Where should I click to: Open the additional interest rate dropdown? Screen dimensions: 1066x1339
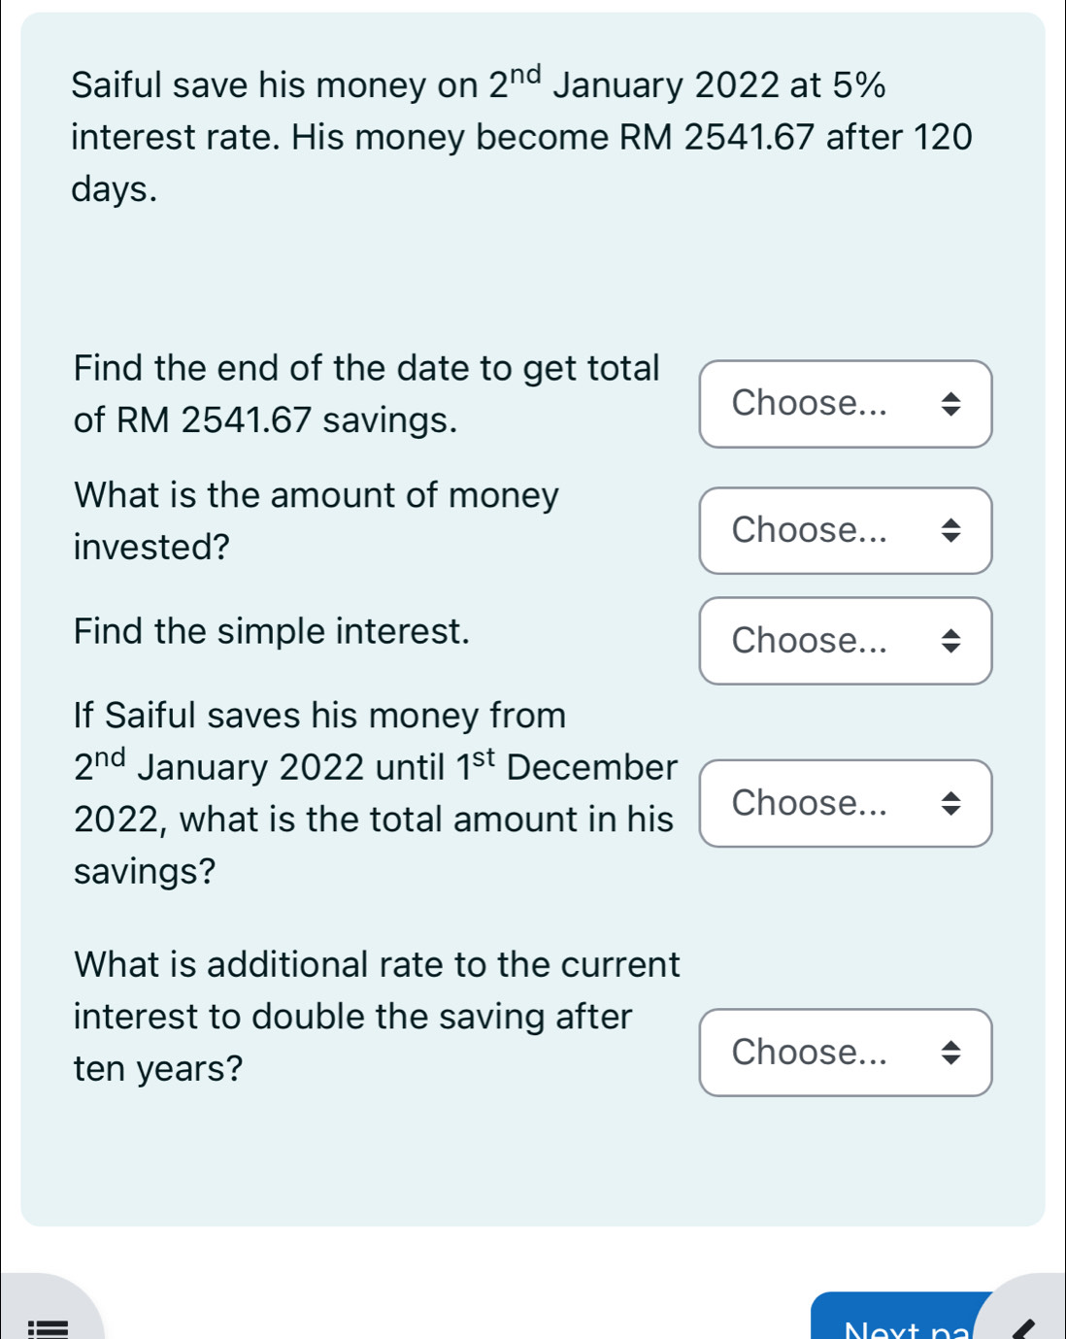pyautogui.click(x=845, y=1053)
